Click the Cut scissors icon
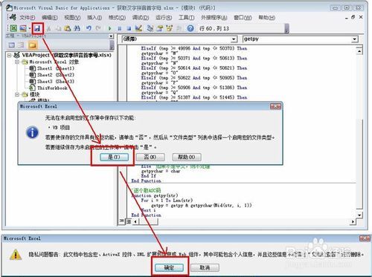This screenshot has height=277, width=372. point(48,28)
